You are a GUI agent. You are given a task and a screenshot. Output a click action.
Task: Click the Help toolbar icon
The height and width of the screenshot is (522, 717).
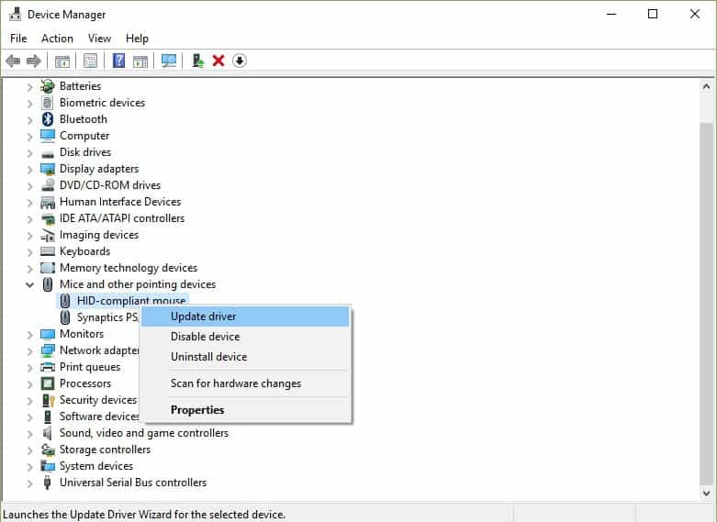click(x=118, y=61)
